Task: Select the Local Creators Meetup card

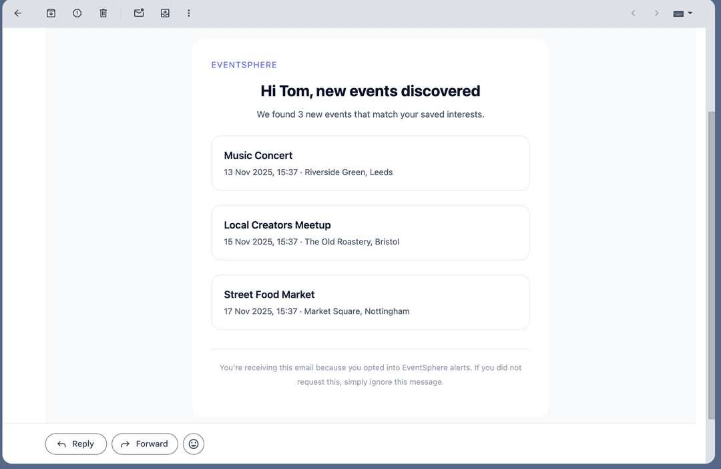Action: [x=371, y=232]
